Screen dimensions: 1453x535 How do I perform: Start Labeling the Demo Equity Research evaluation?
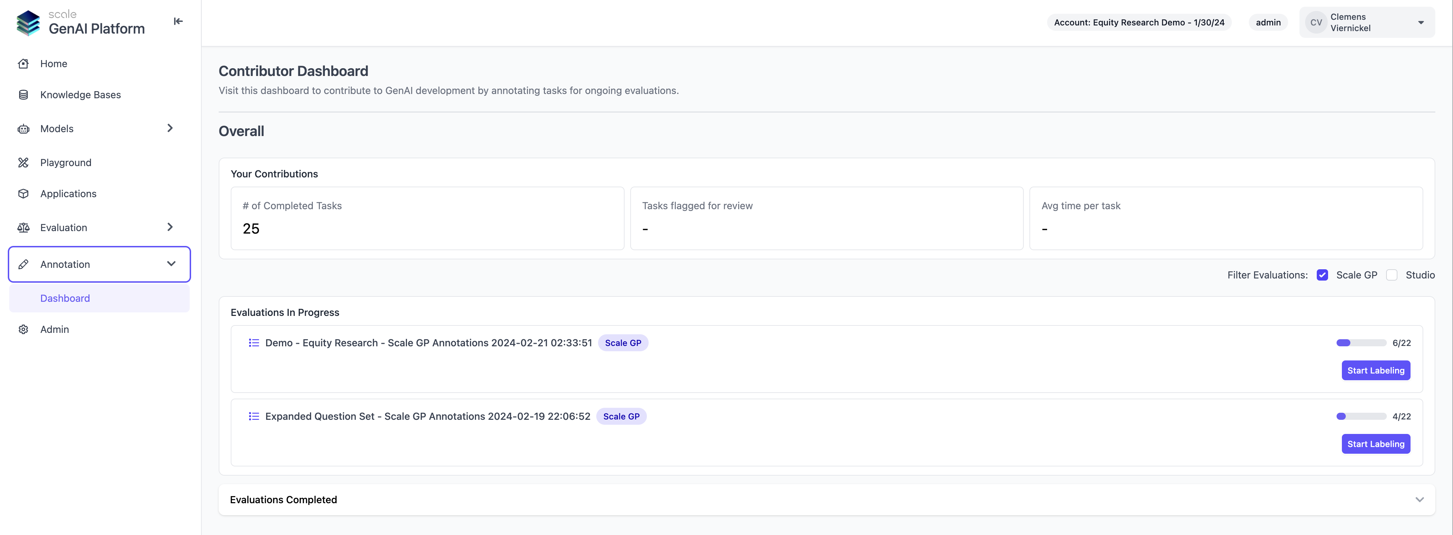tap(1375, 371)
